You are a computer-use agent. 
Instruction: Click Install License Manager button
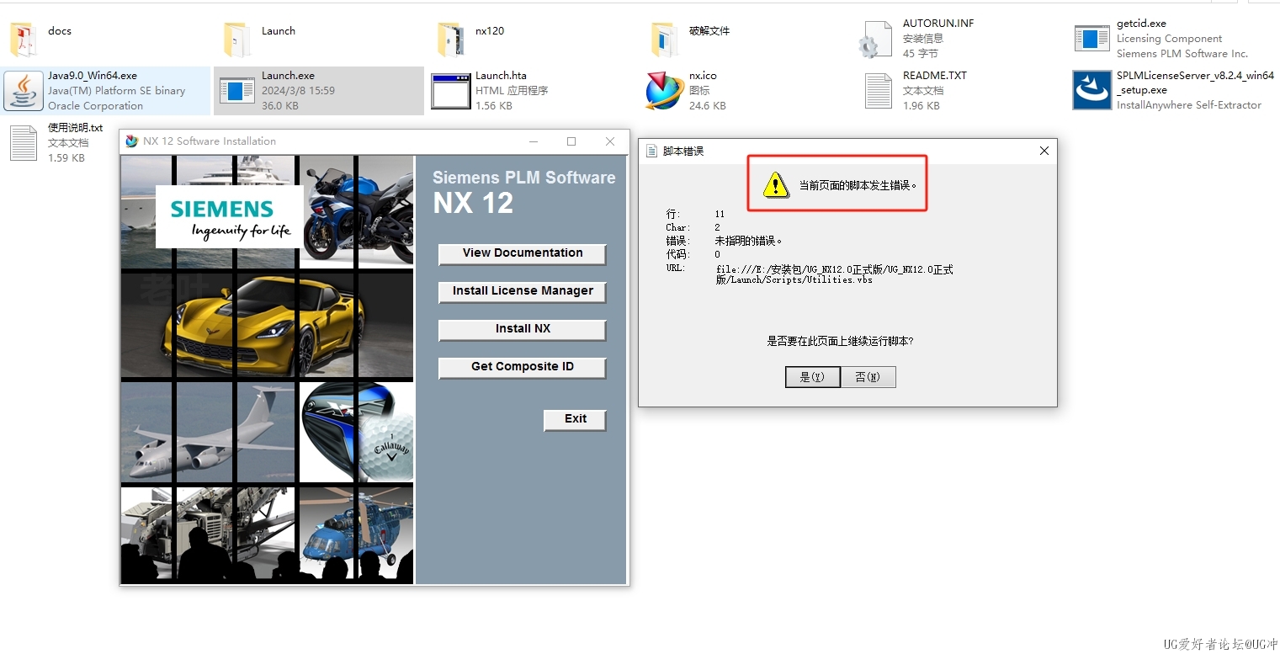pos(523,291)
